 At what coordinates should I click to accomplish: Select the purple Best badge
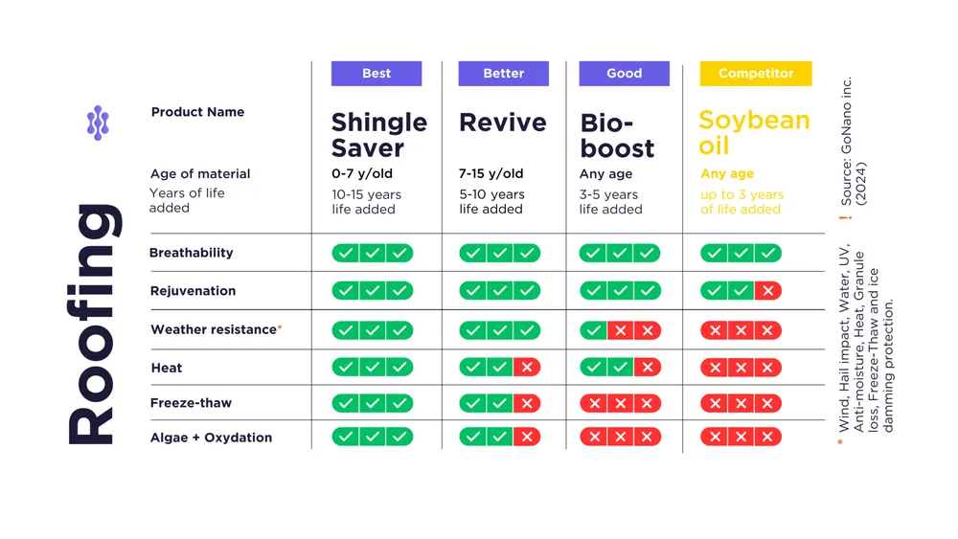pos(376,74)
